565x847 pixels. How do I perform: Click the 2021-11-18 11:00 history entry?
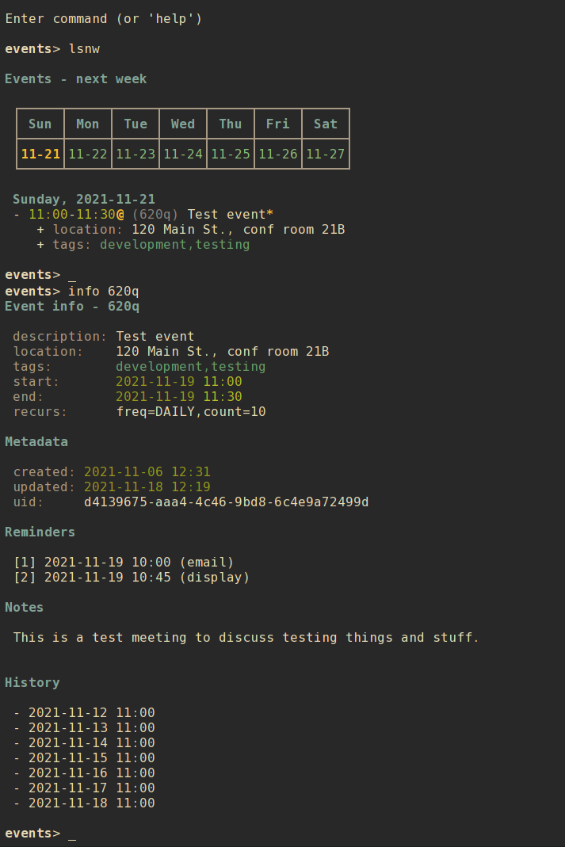click(x=91, y=803)
